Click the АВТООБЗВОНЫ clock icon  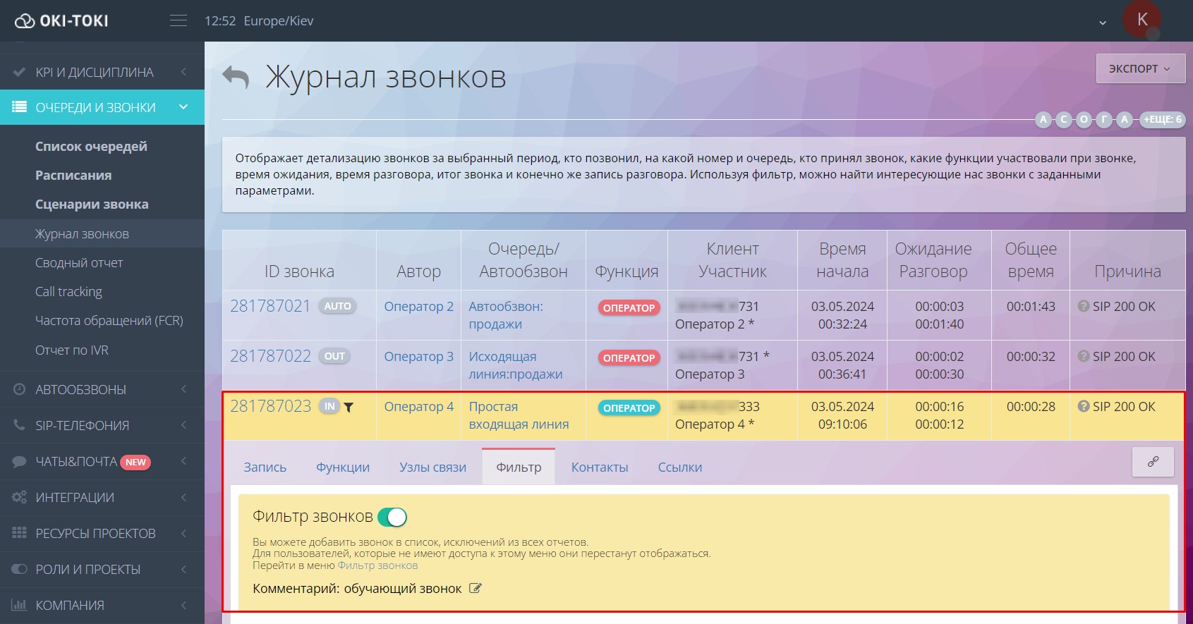pyautogui.click(x=20, y=389)
